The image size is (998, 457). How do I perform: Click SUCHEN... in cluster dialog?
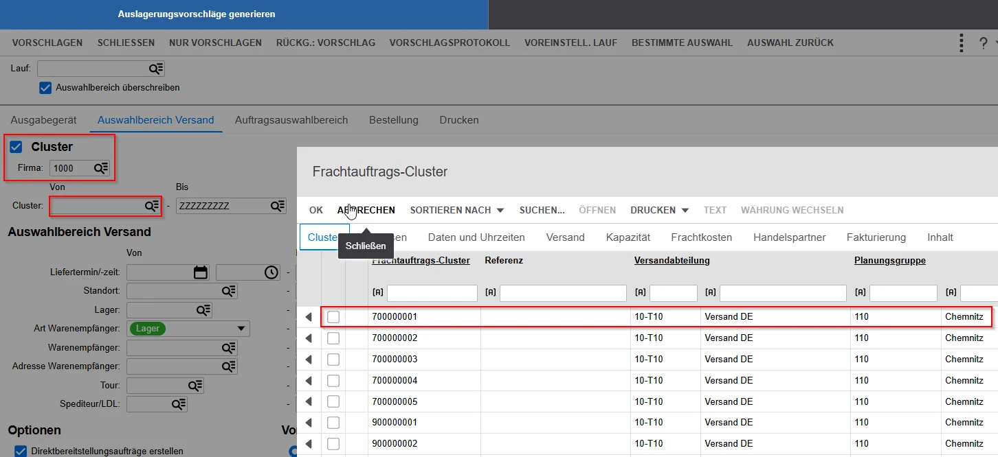point(542,210)
